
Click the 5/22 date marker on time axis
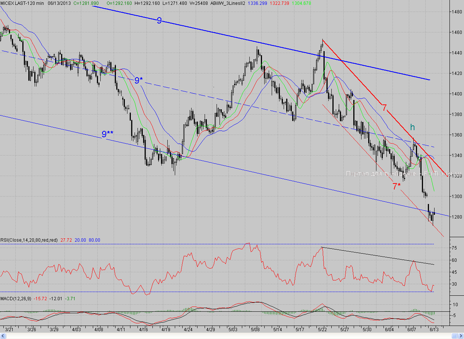click(322, 330)
